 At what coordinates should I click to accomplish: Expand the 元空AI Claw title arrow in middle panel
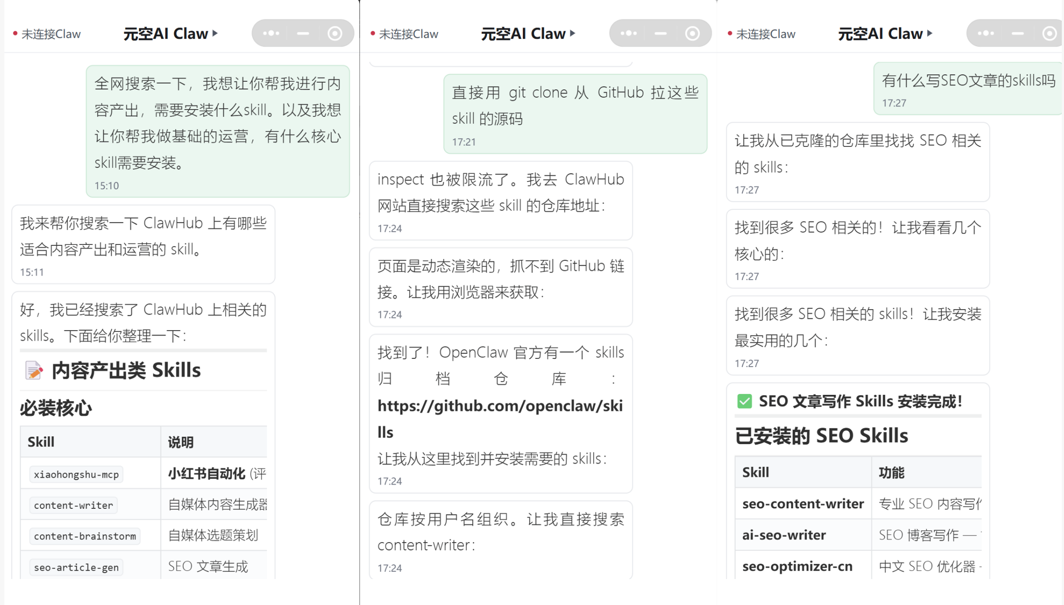[x=572, y=33]
